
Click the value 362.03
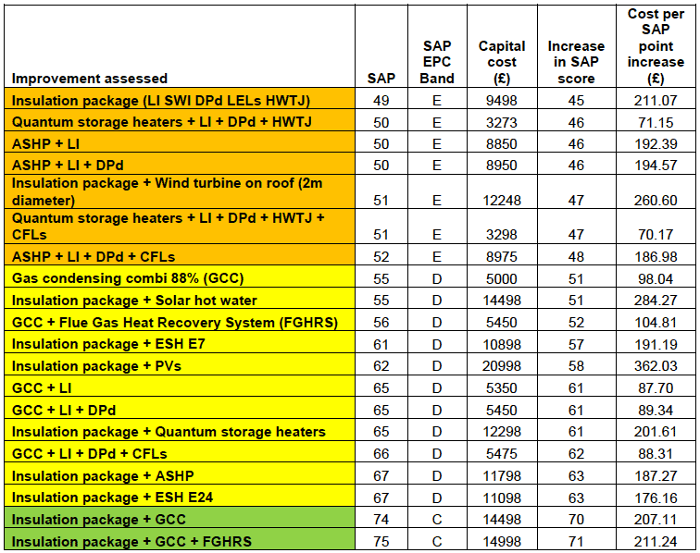[x=656, y=366]
